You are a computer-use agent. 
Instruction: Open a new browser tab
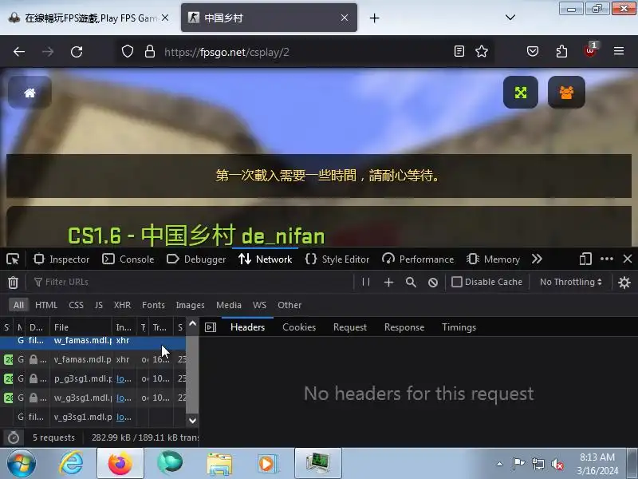point(374,18)
